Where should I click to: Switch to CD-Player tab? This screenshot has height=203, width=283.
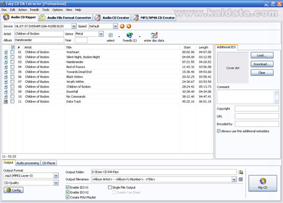49,163
